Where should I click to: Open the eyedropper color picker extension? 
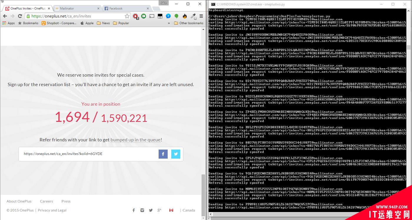193,16
